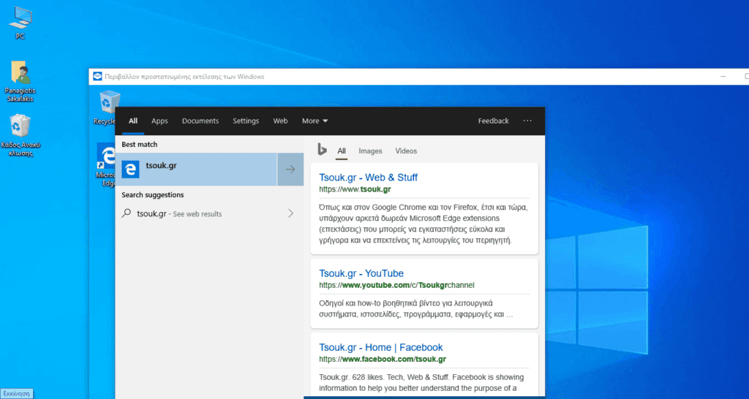Open the Tsouk.gr - YouTube result link
Screen dimensions: 749x399
tap(361, 273)
